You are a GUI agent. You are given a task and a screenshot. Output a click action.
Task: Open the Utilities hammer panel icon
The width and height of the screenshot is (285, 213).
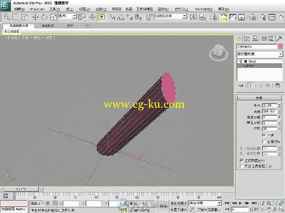[x=279, y=39]
